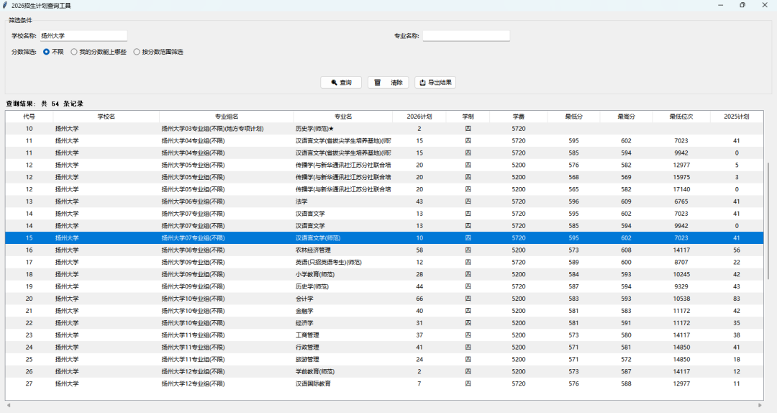
Task: Click the 专业组名 column header
Action: pos(227,117)
